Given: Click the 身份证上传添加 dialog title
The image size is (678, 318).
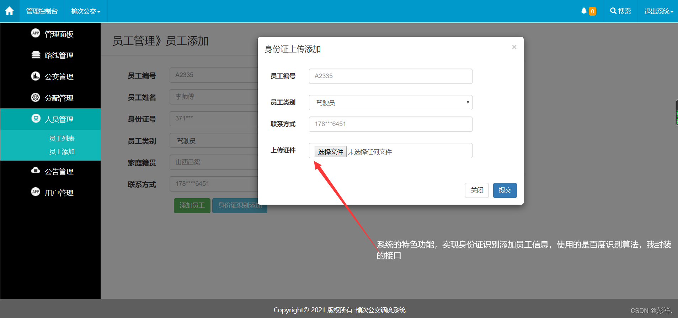Looking at the screenshot, I should point(293,49).
